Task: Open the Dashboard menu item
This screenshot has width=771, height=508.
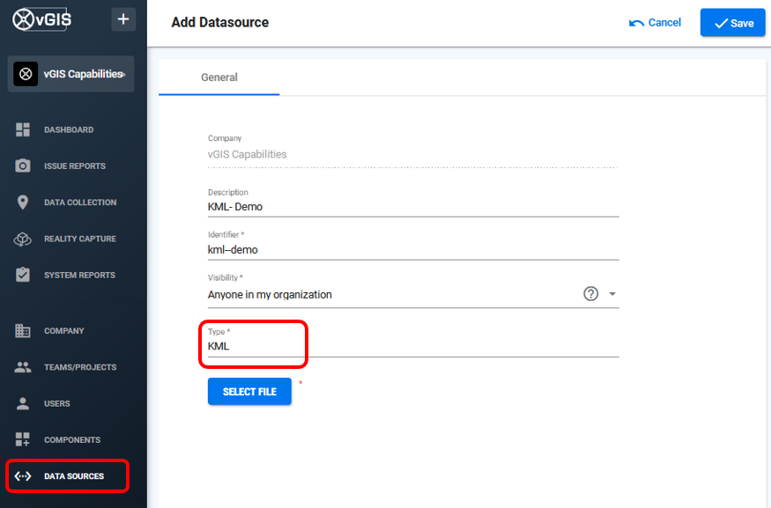Action: click(x=69, y=129)
